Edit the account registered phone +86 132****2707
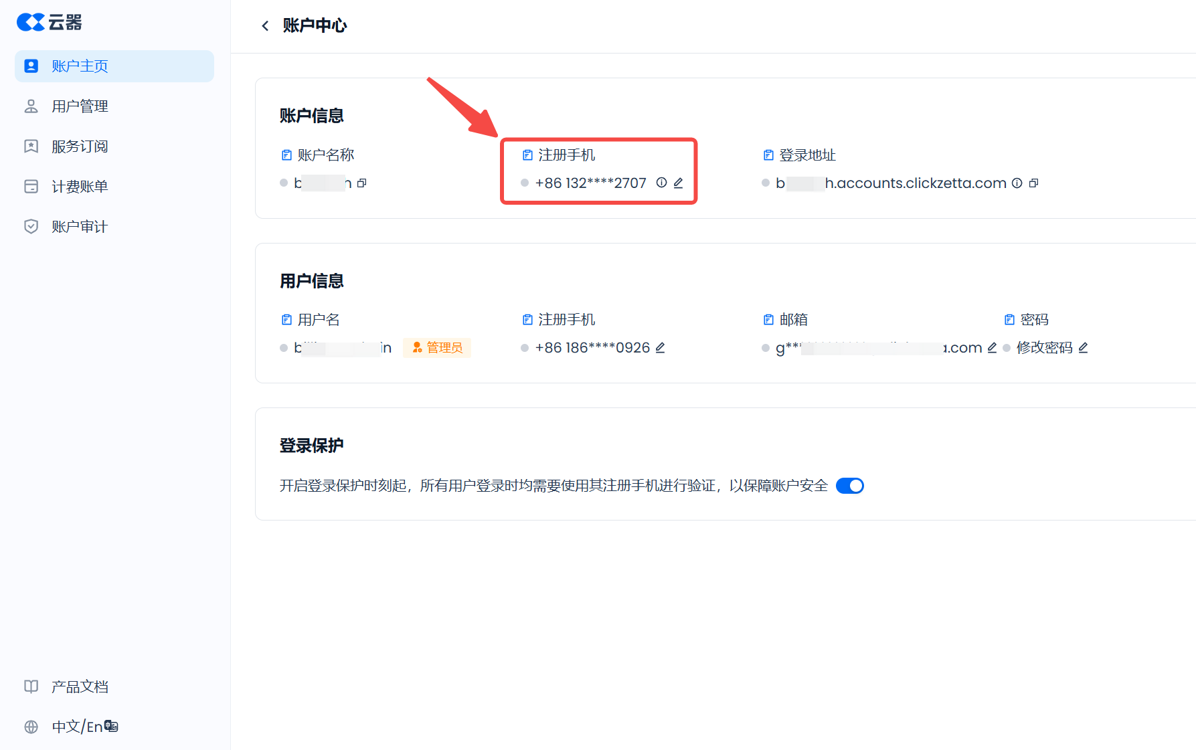Screen dimensions: 1196x750 click(x=678, y=183)
